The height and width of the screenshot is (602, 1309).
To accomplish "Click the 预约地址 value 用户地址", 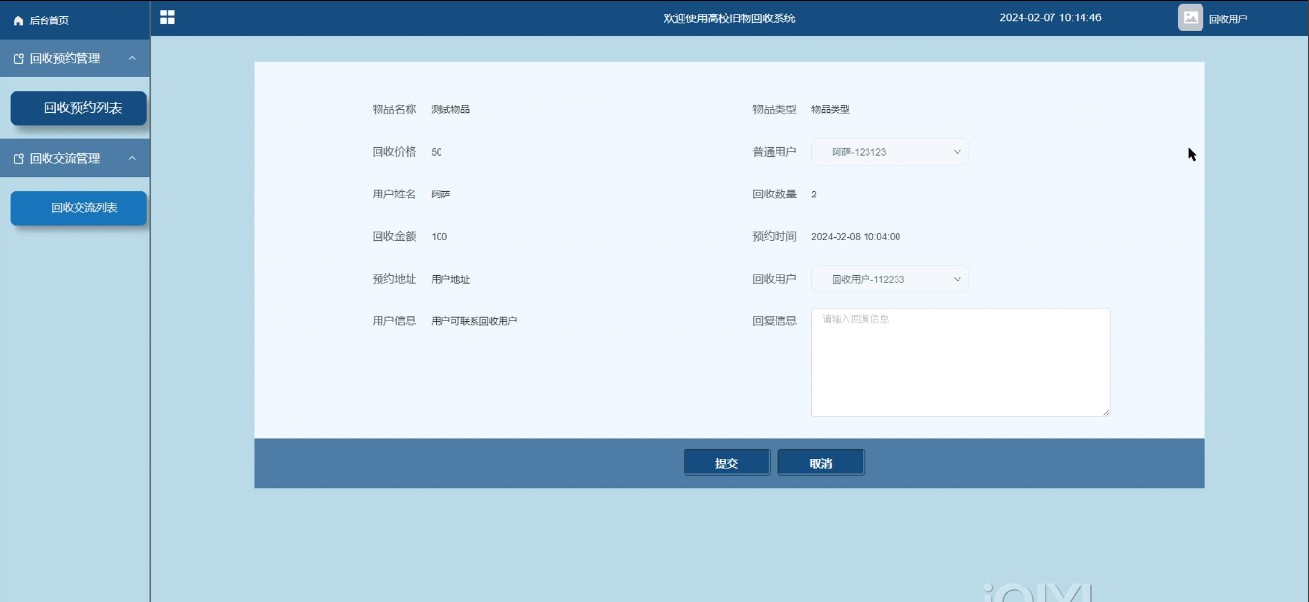I will 450,280.
